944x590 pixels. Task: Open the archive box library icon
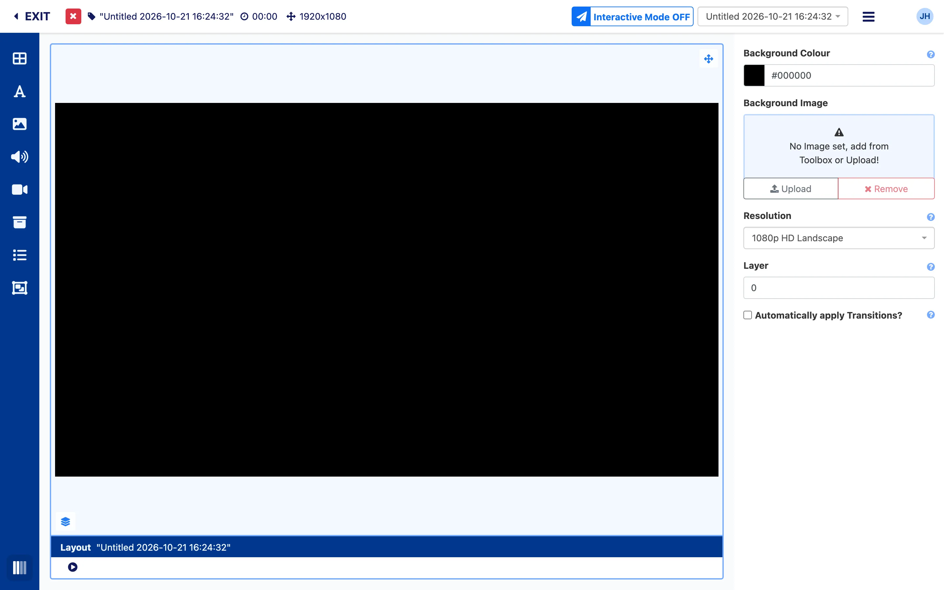(x=20, y=223)
